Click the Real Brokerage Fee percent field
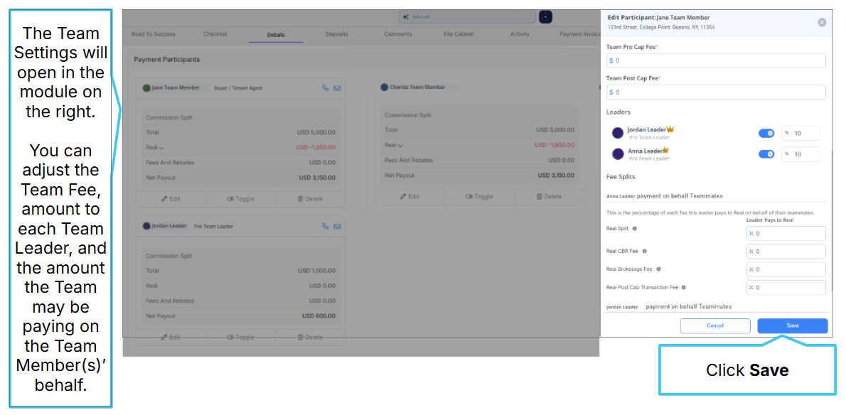The height and width of the screenshot is (415, 846). [x=786, y=269]
